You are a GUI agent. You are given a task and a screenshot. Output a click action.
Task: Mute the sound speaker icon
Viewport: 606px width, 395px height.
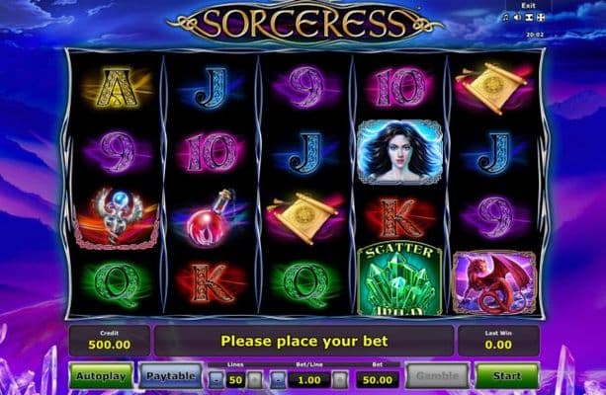point(517,18)
